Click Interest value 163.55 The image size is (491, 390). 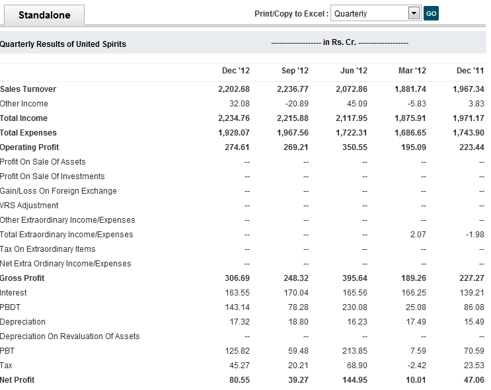tap(237, 293)
